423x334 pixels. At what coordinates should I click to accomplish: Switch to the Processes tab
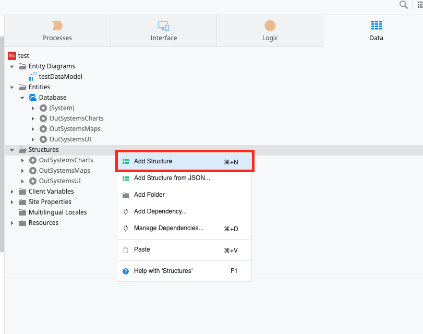[57, 31]
